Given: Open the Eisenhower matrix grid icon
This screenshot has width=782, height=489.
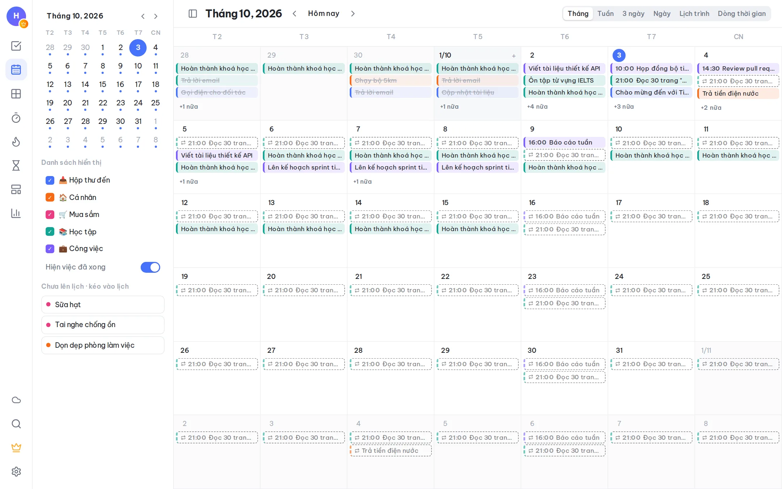Looking at the screenshot, I should 16,94.
